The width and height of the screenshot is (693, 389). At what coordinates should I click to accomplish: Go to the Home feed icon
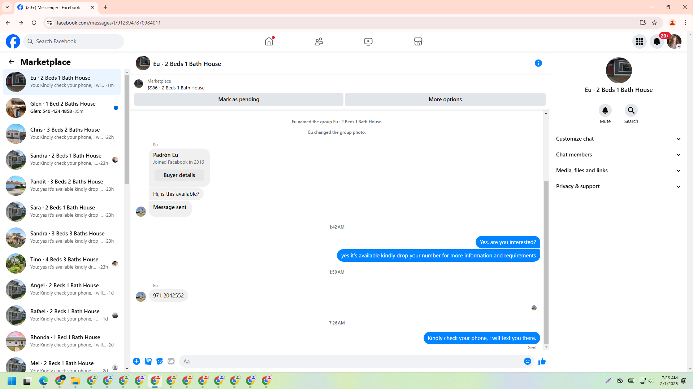click(x=269, y=41)
